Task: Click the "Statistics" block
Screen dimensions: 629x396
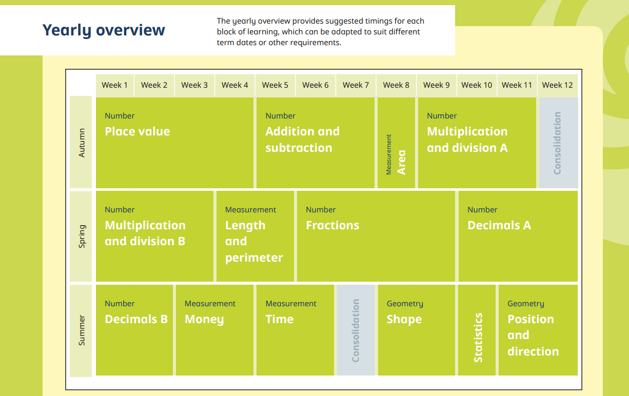Action: pyautogui.click(x=477, y=330)
